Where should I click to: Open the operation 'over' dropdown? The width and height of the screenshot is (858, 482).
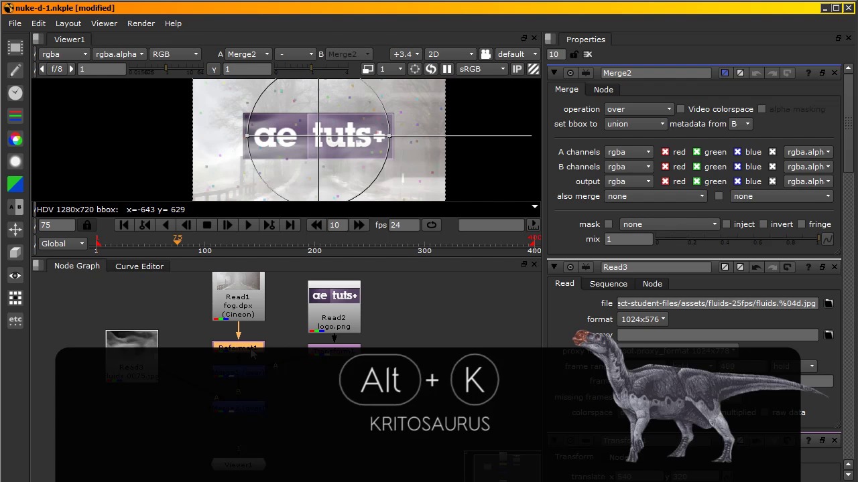(638, 109)
